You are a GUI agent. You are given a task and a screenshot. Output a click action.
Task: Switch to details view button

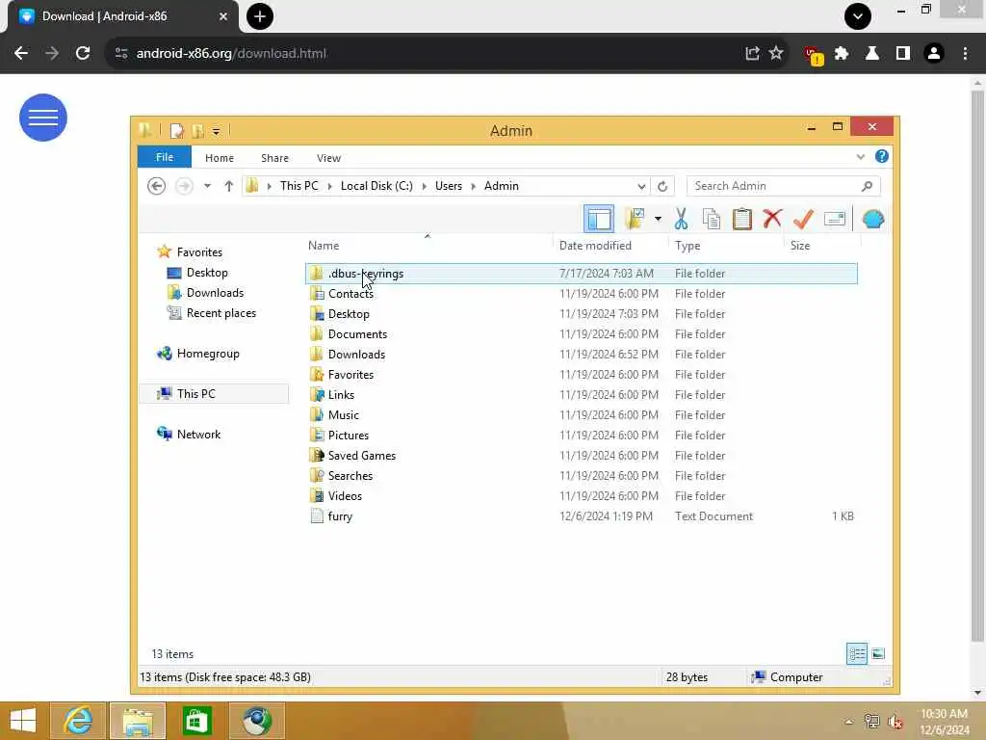[x=856, y=654]
